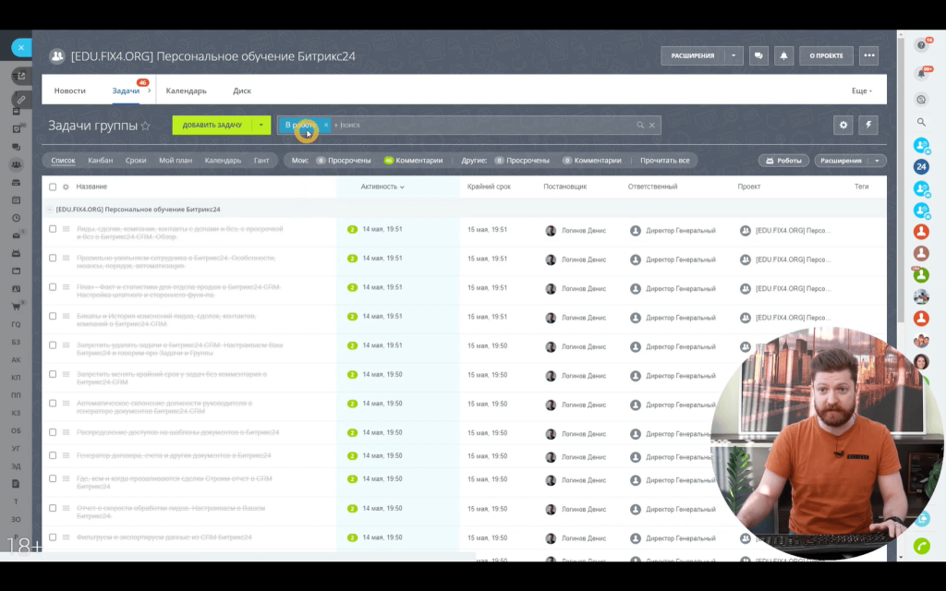Click the ДОБАВИТЬ ЗАДАЧУ button
The width and height of the screenshot is (946, 591).
point(212,125)
